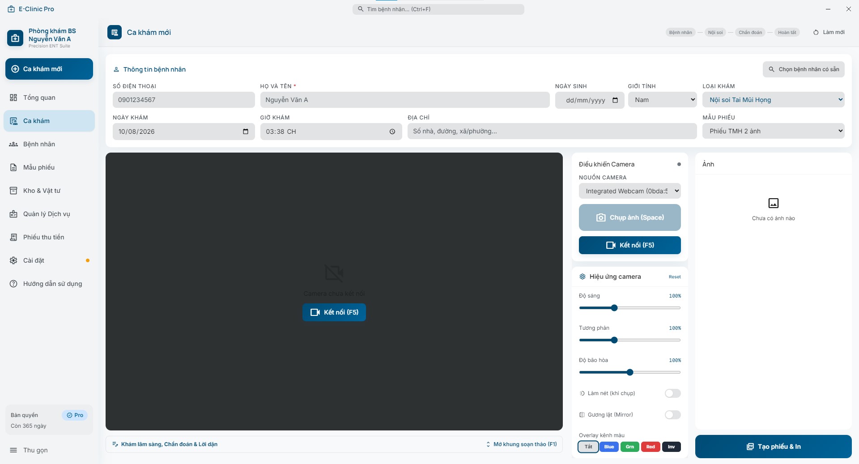Open the Mẫu phiếu template dropdown
The height and width of the screenshot is (464, 859).
(x=774, y=131)
